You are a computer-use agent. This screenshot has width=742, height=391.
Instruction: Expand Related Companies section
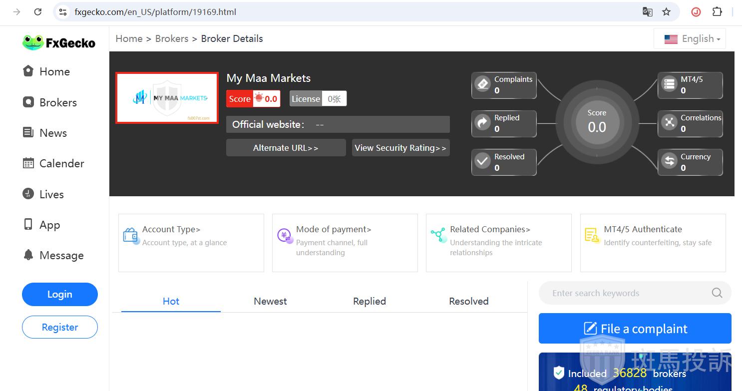[490, 230]
